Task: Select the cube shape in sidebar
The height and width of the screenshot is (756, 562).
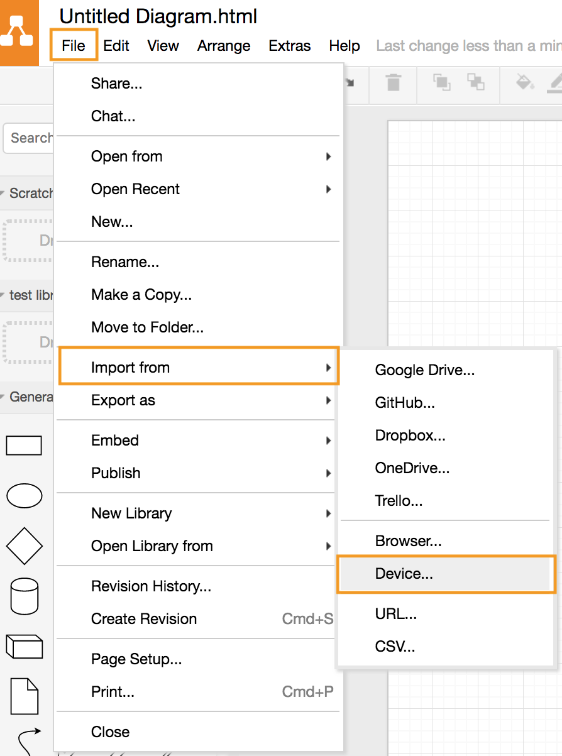Action: [x=24, y=646]
